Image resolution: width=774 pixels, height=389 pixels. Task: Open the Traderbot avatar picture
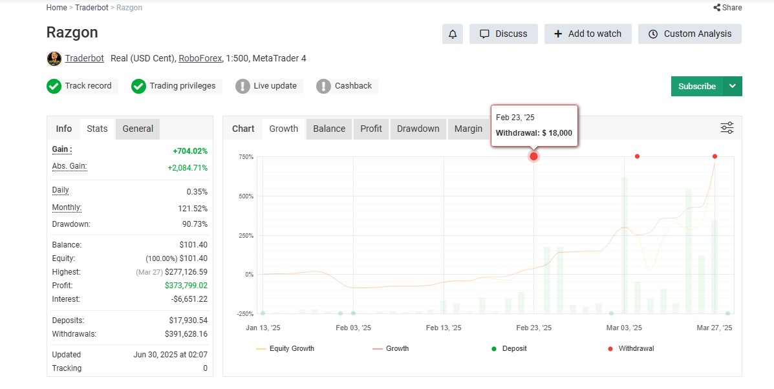pos(54,59)
